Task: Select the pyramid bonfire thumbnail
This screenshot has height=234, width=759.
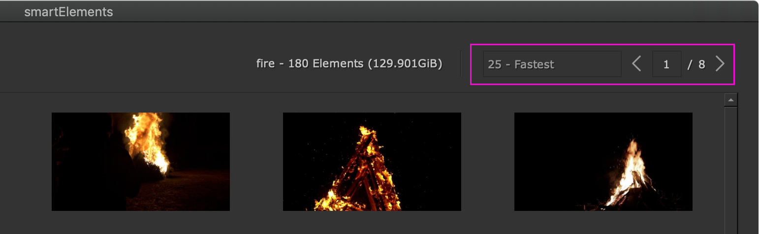Action: coord(372,162)
